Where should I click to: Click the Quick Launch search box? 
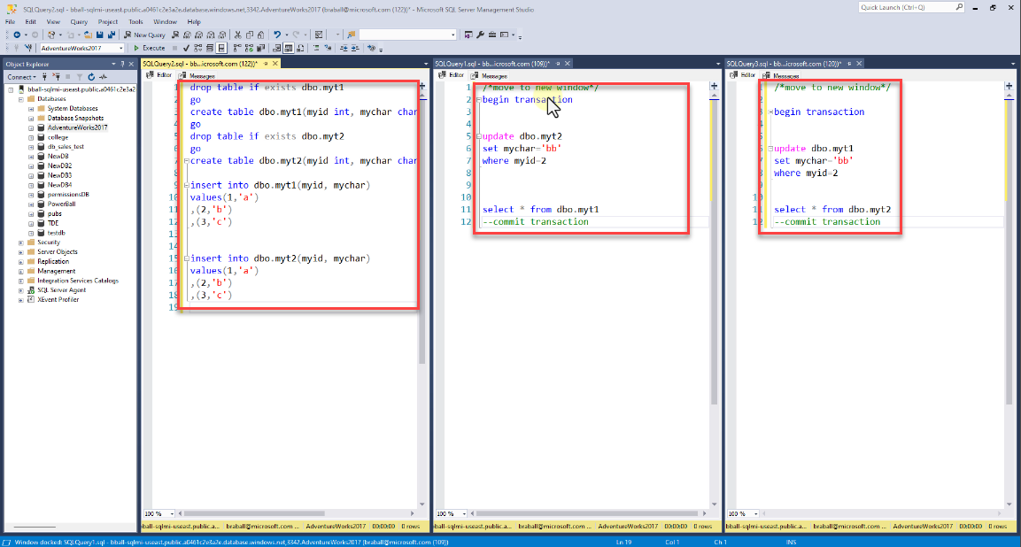(903, 7)
